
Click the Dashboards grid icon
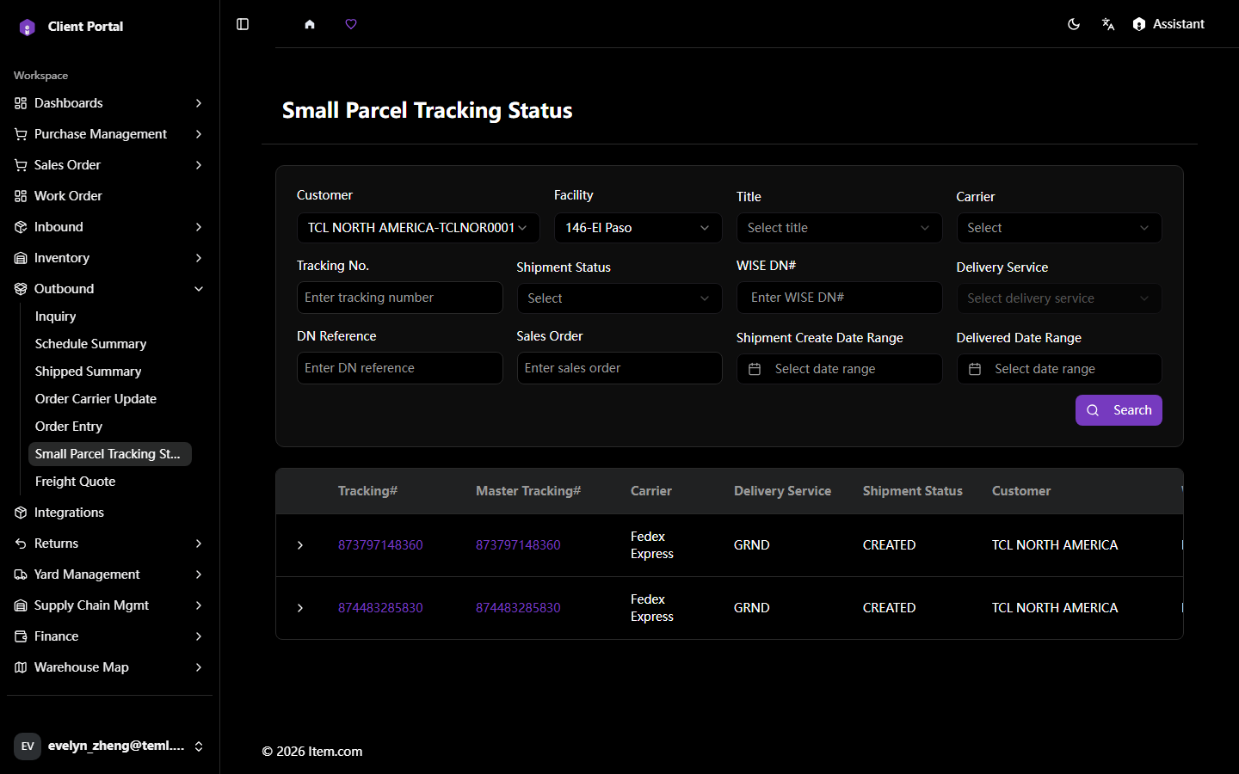click(x=21, y=103)
